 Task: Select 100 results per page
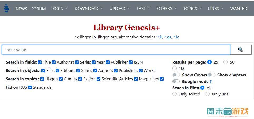[x=174, y=69]
